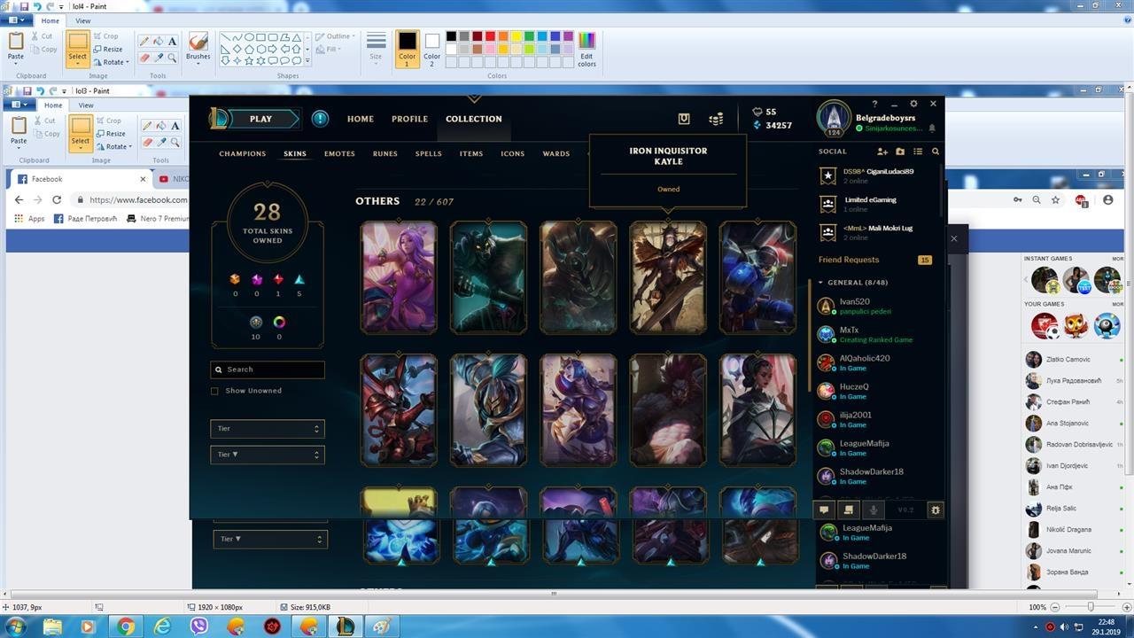
Task: Switch to View tab in lol4 Paint
Action: tap(82, 21)
